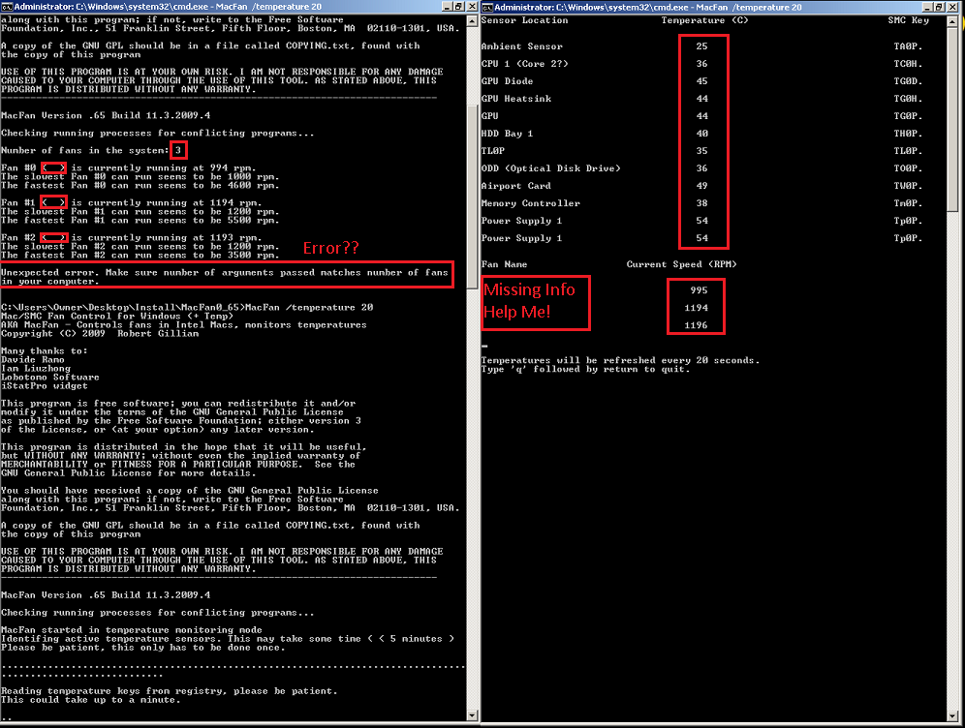Click the HDD Bay 1 temperature value 40
This screenshot has width=965, height=728.
701,134
